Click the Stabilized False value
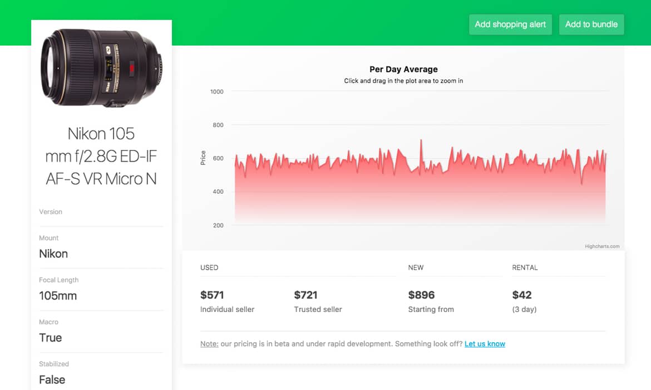 coord(52,380)
